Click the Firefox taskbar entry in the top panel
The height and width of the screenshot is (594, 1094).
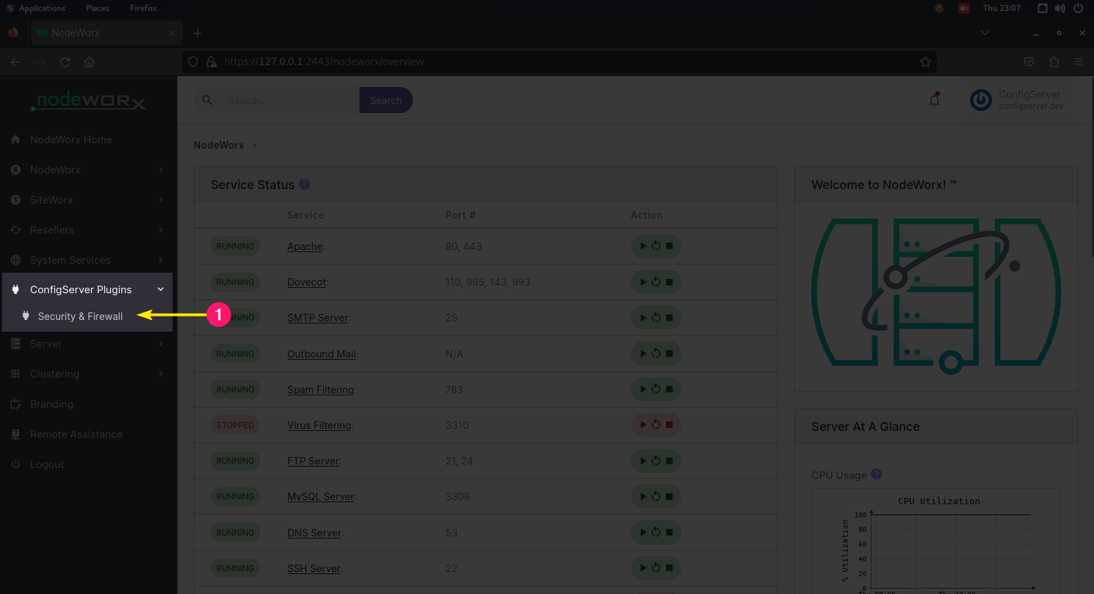[x=143, y=8]
